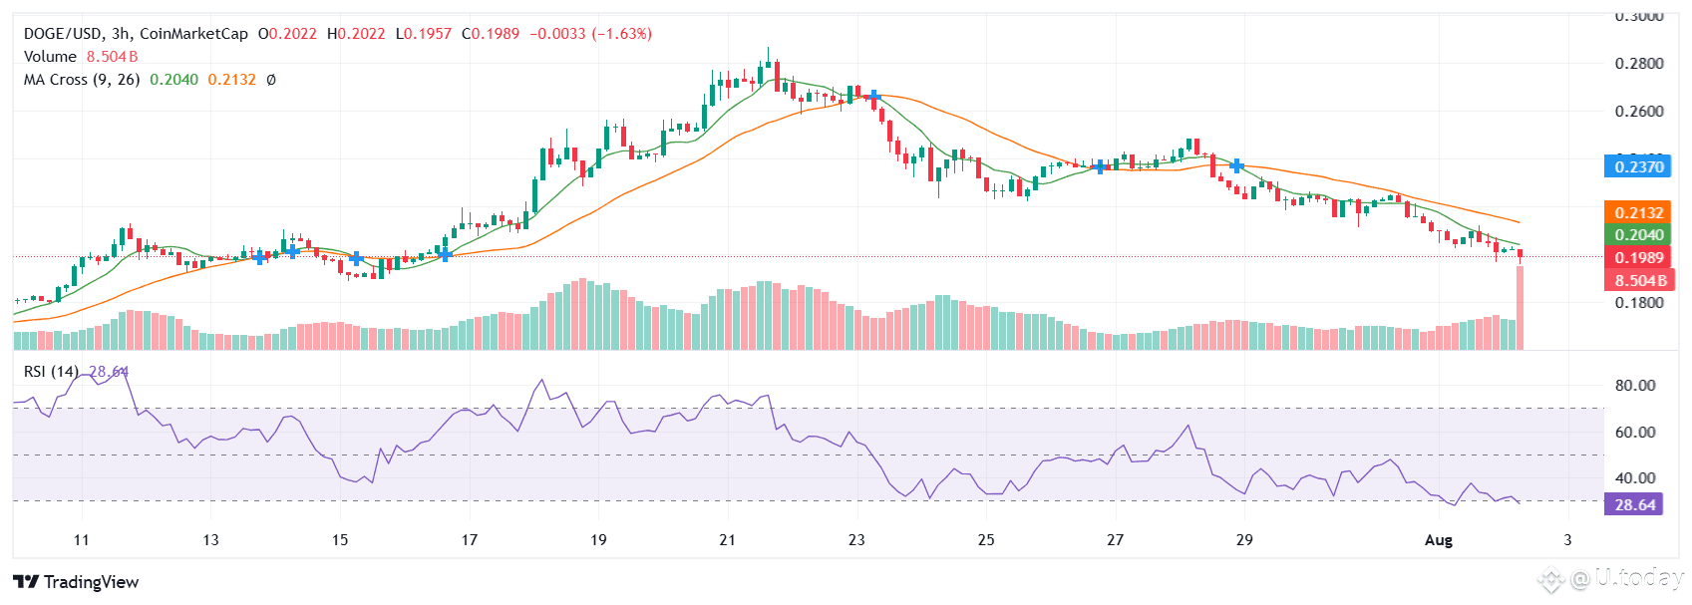
Task: Click the MA cross marker near 15
Action: pyautogui.click(x=356, y=259)
